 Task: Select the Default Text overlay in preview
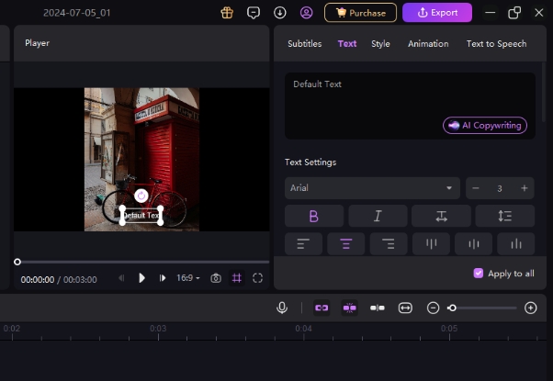tap(141, 216)
